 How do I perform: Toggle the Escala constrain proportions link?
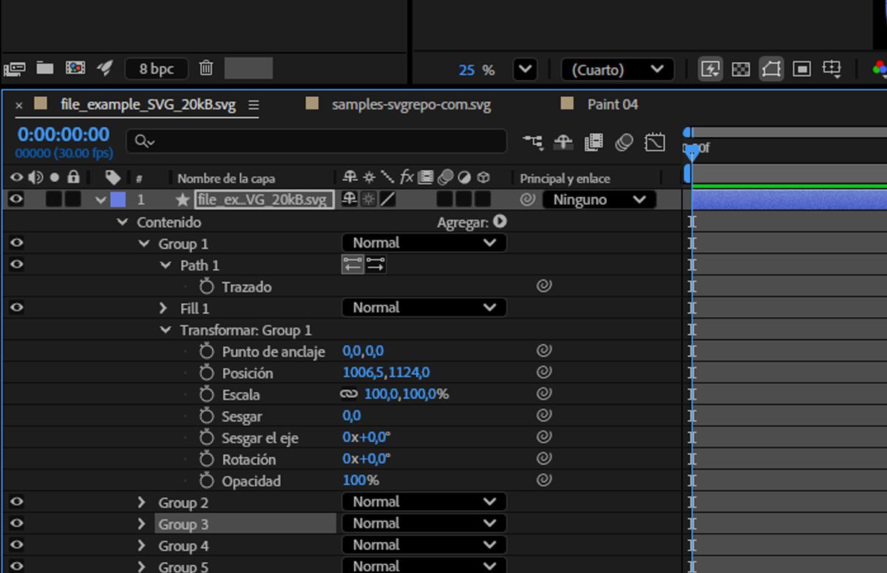(349, 394)
